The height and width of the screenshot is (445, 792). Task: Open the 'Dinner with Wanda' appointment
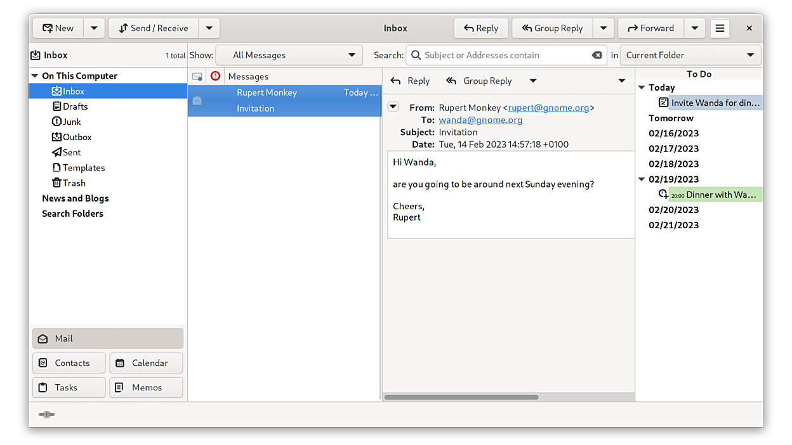click(x=715, y=195)
